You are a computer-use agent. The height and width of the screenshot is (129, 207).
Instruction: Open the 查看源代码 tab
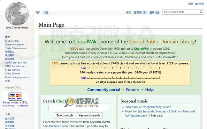(x=140, y=12)
